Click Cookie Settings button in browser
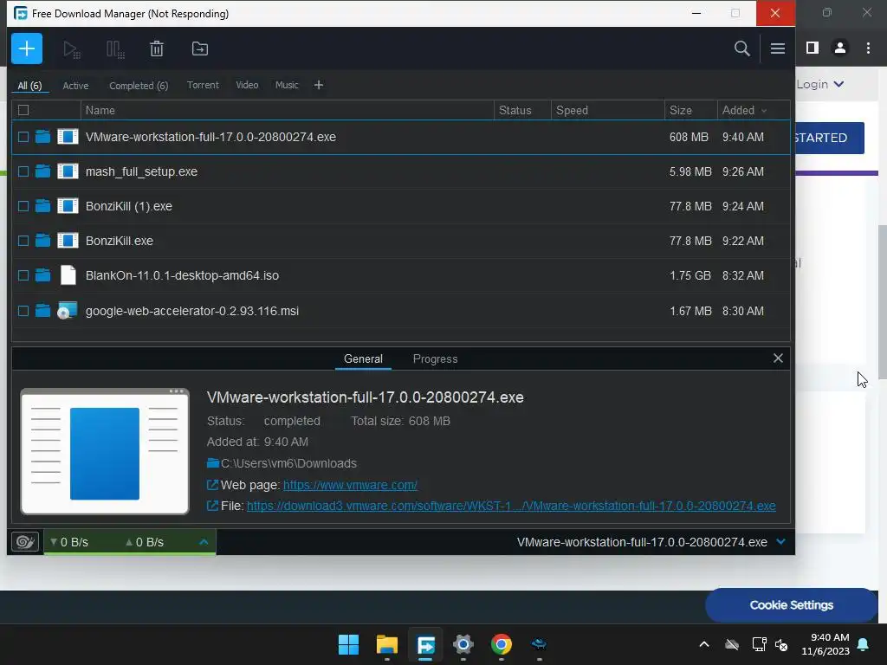The height and width of the screenshot is (665, 887). point(791,605)
